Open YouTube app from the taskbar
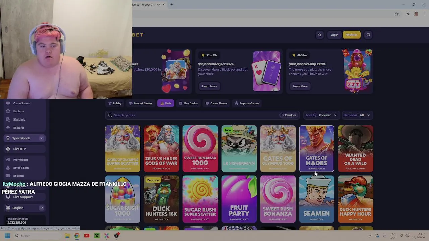Image resolution: width=429 pixels, height=241 pixels. click(87, 236)
